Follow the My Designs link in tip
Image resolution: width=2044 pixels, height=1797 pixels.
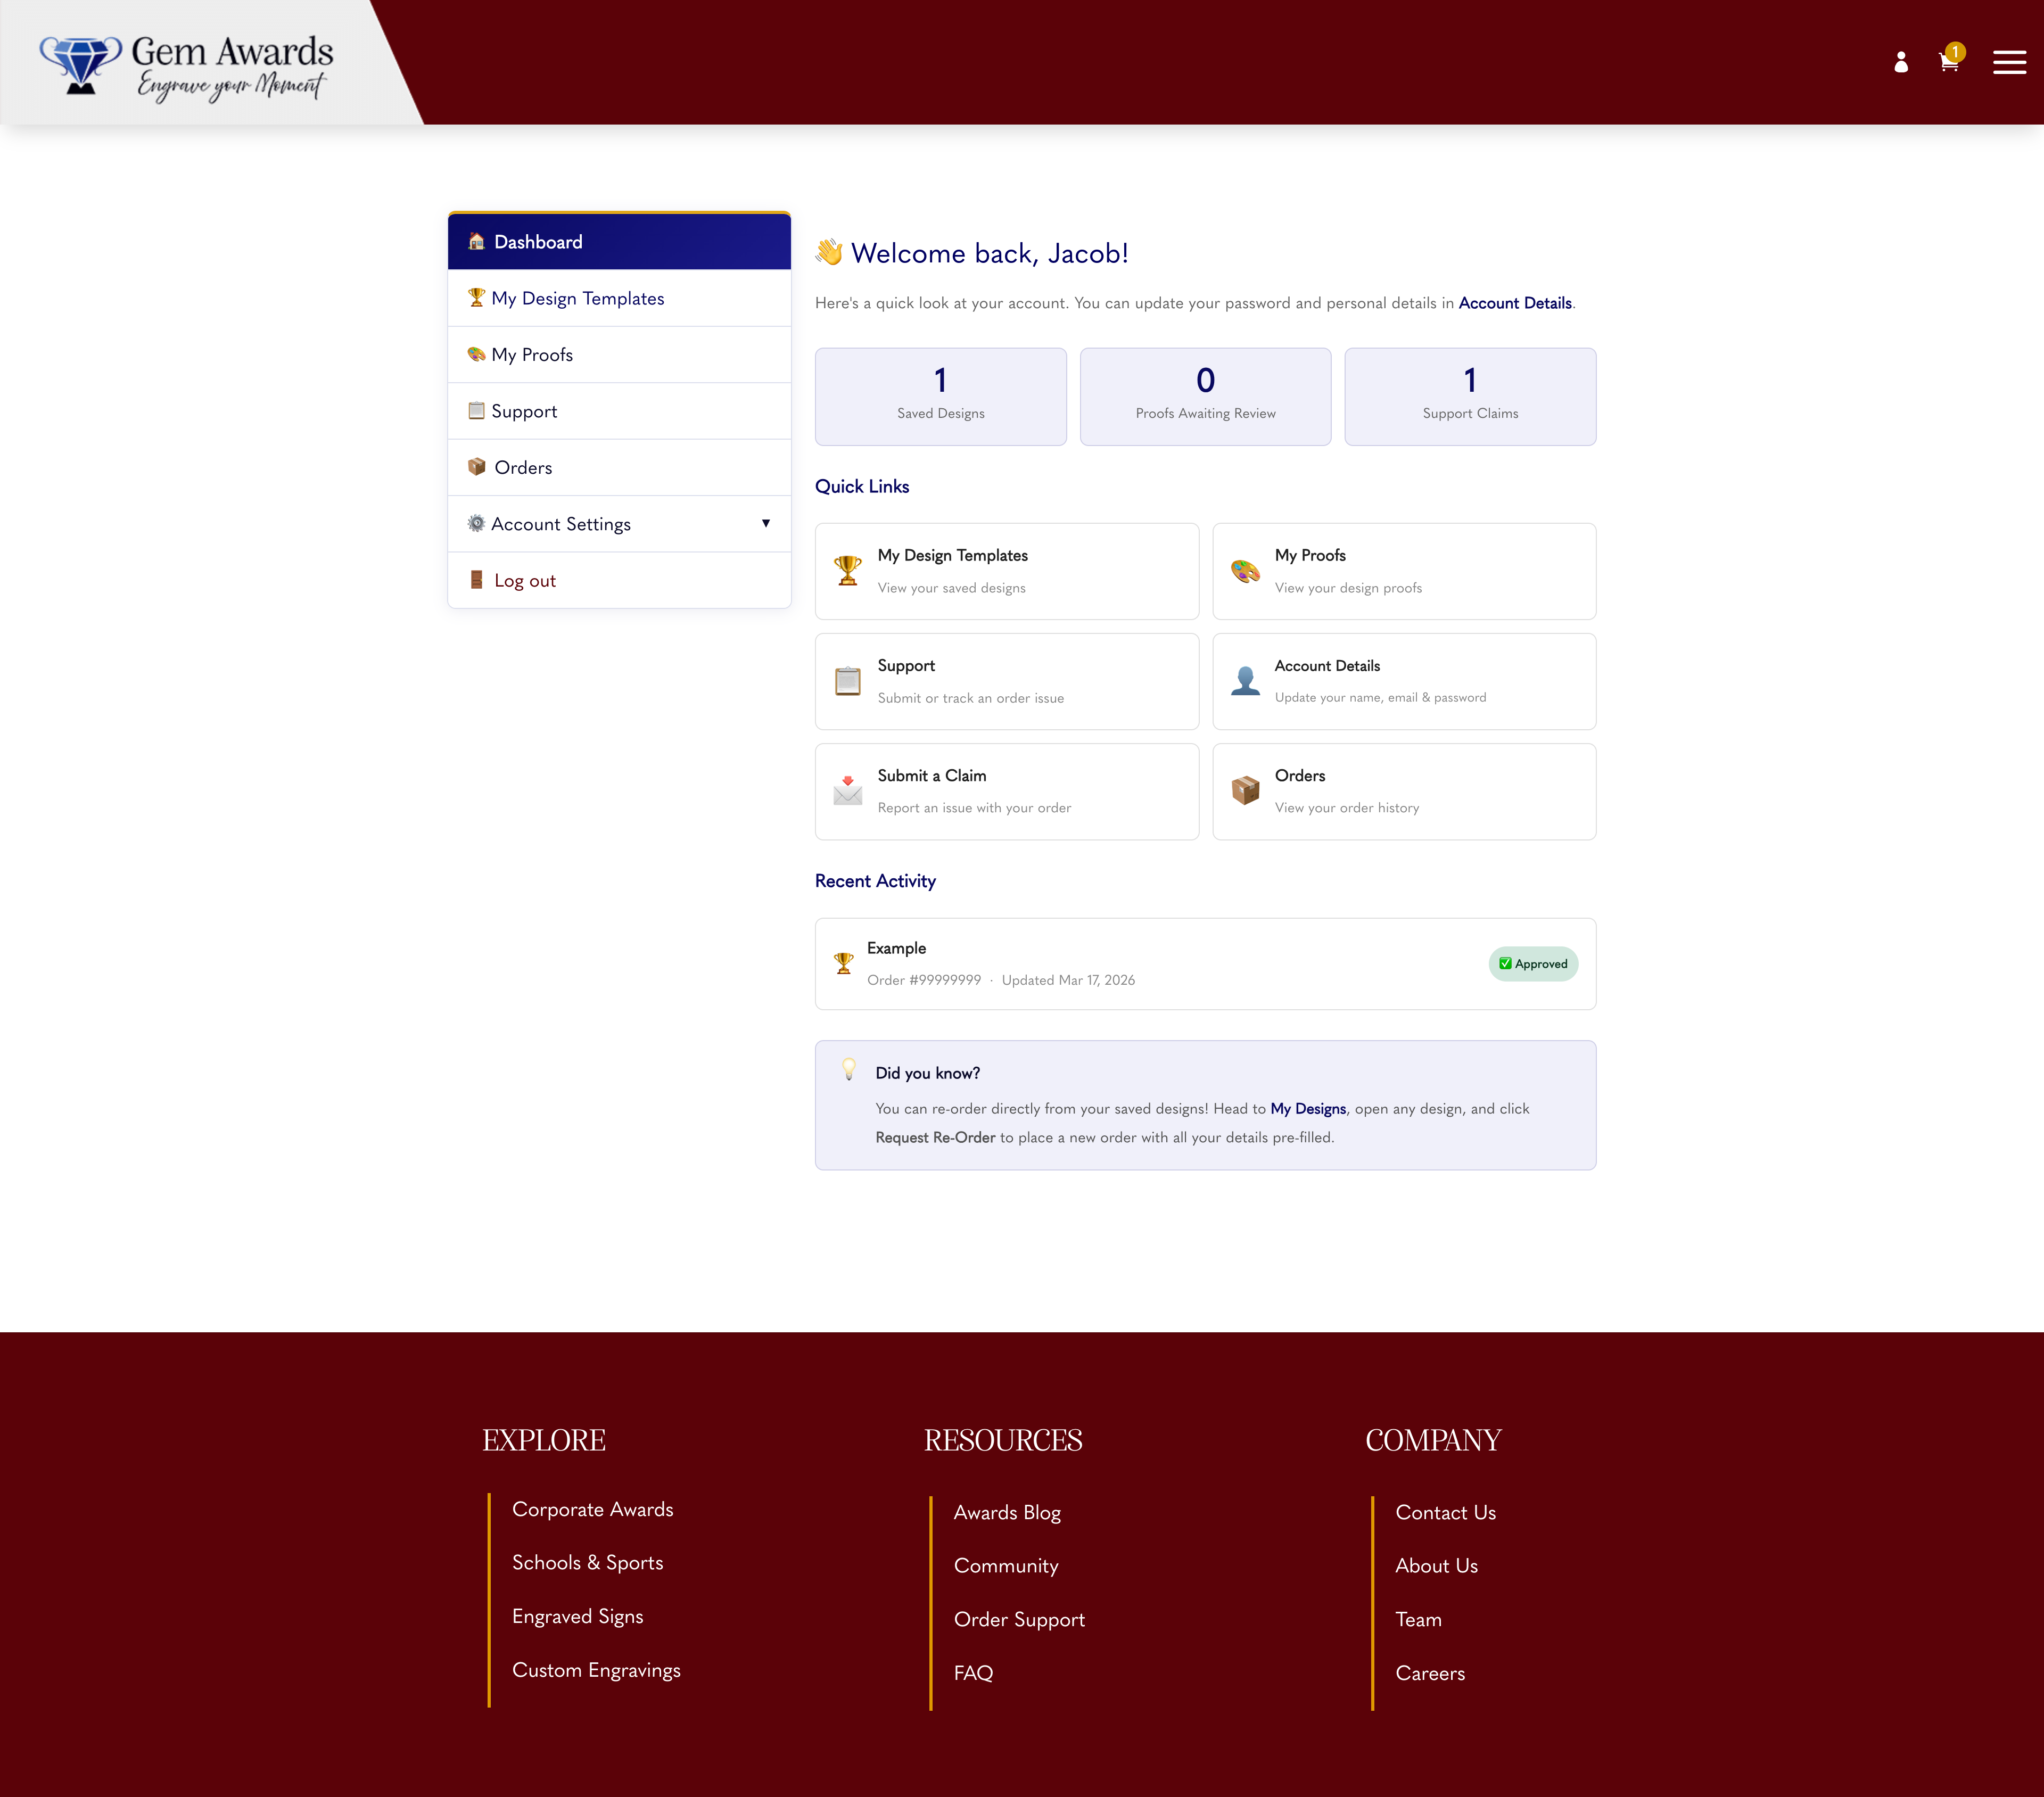1308,1108
